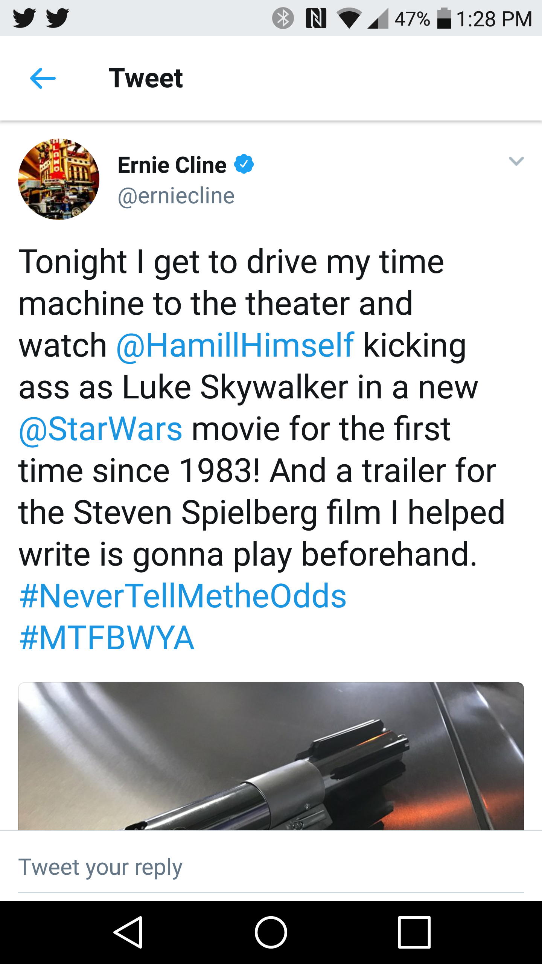Tap the battery indicator icon

coord(444,18)
